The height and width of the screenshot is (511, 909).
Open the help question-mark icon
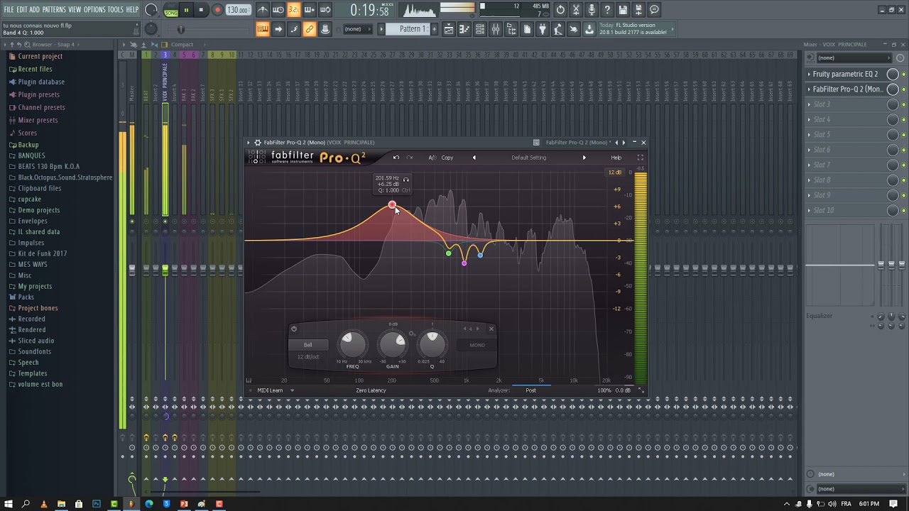(607, 10)
